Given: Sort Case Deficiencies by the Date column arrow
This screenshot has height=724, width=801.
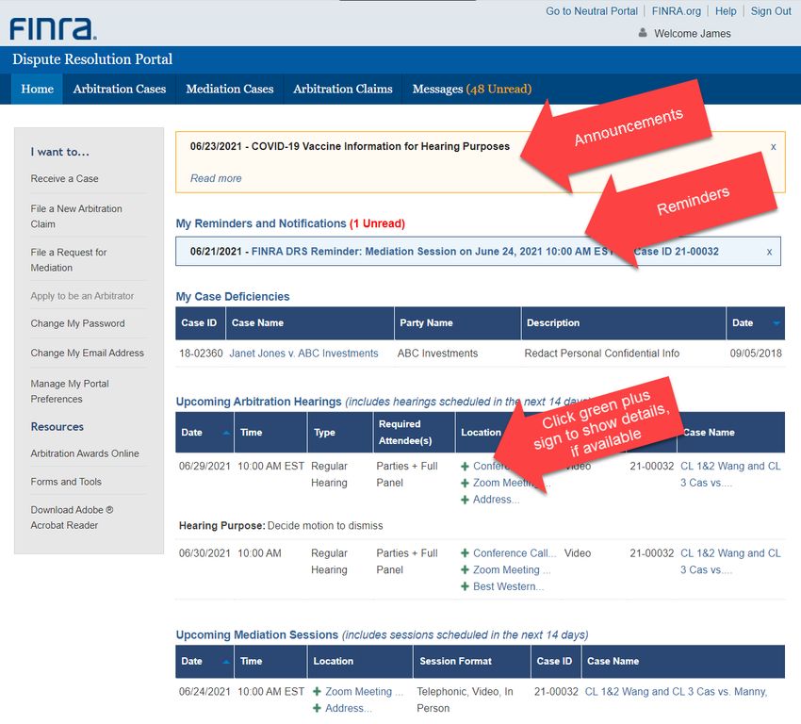Looking at the screenshot, I should pyautogui.click(x=776, y=323).
